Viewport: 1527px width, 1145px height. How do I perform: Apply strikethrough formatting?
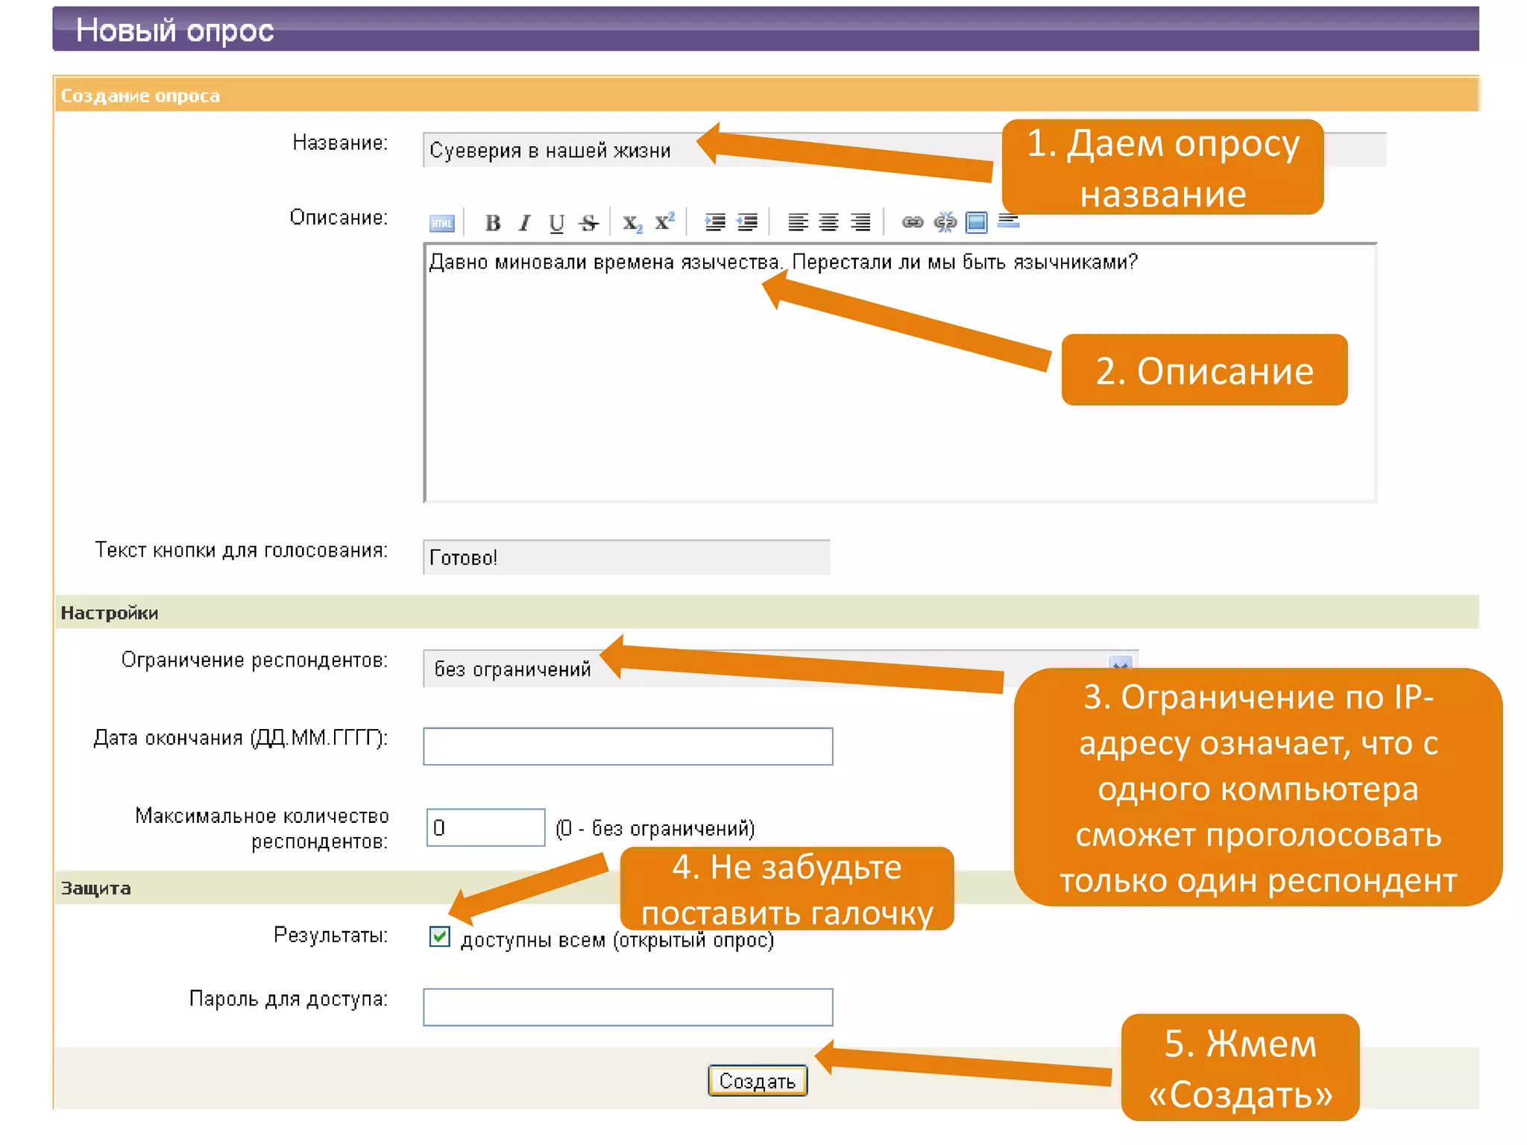[589, 223]
